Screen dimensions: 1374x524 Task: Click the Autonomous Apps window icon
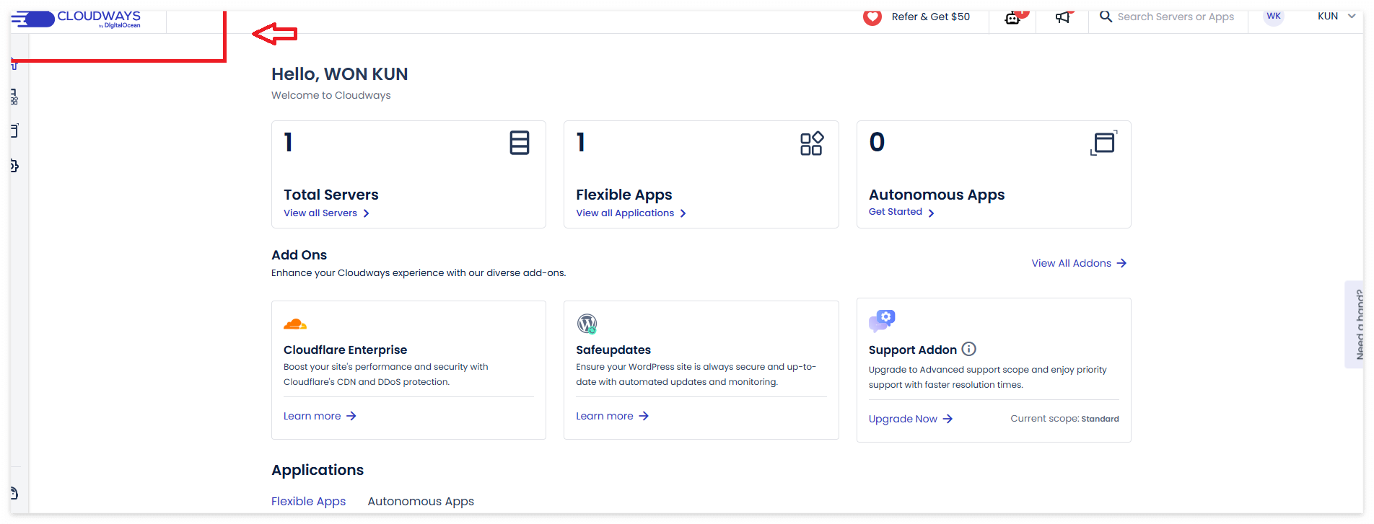(1104, 143)
